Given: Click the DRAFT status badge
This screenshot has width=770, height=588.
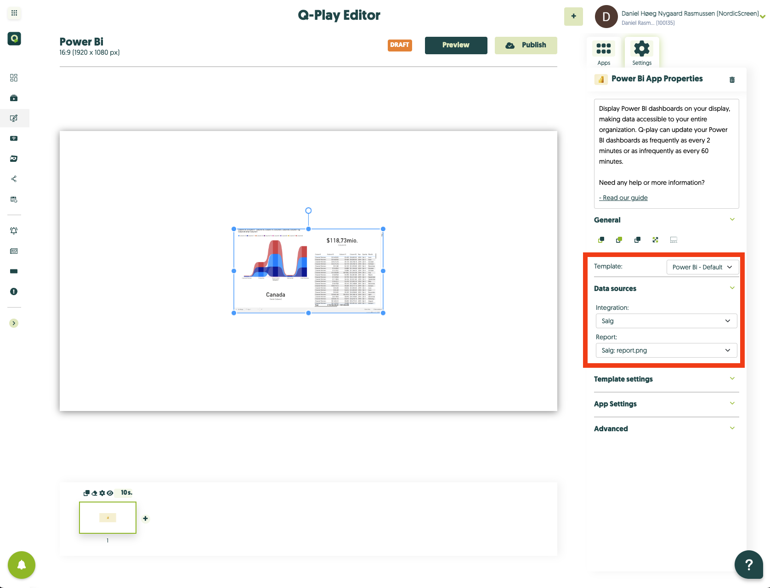Looking at the screenshot, I should click(400, 45).
